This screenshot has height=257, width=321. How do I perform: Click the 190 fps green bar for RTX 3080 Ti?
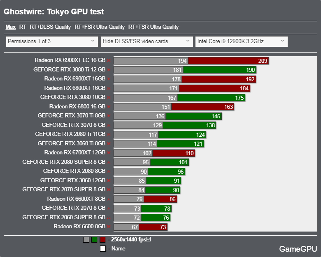click(219, 70)
